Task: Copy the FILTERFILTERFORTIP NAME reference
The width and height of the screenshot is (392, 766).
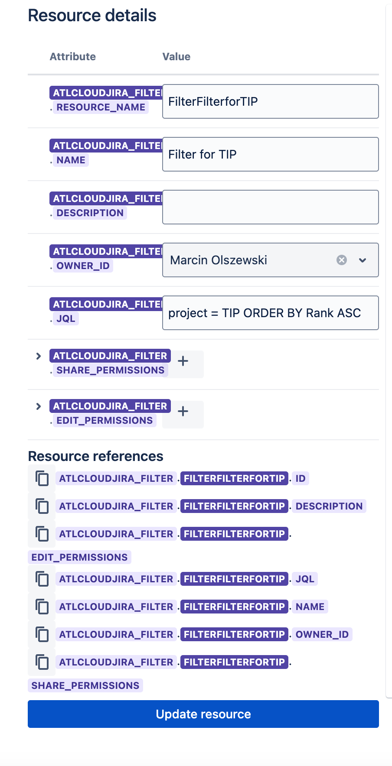Action: pyautogui.click(x=42, y=607)
